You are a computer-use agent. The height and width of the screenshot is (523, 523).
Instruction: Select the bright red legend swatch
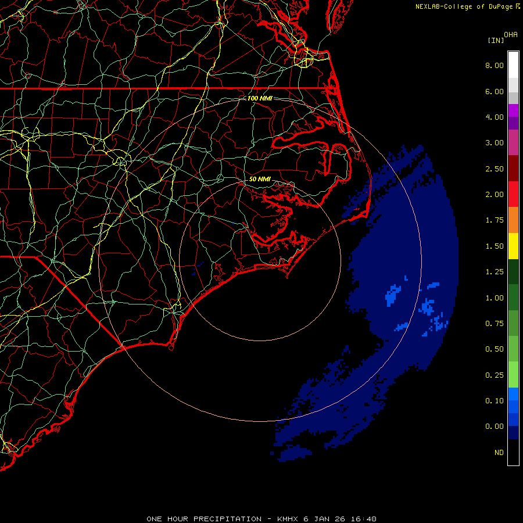(513, 194)
